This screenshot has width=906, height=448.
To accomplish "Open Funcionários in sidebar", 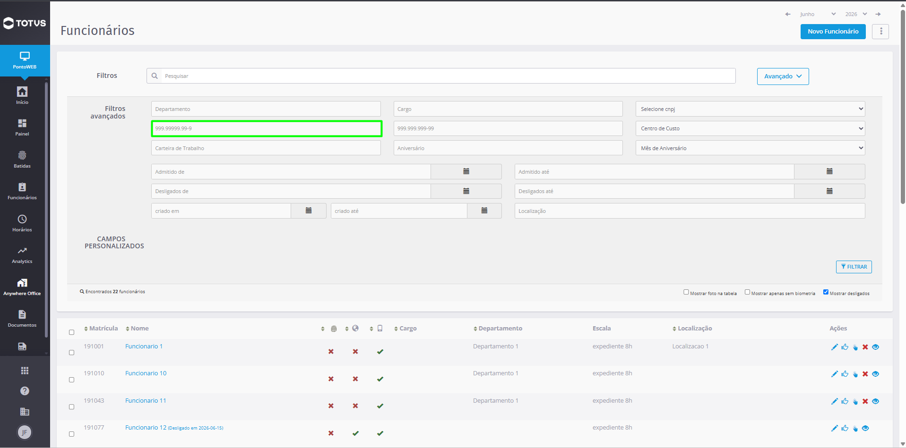I will 22,191.
